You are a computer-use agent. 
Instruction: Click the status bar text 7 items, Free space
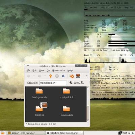[x=41, y=124]
